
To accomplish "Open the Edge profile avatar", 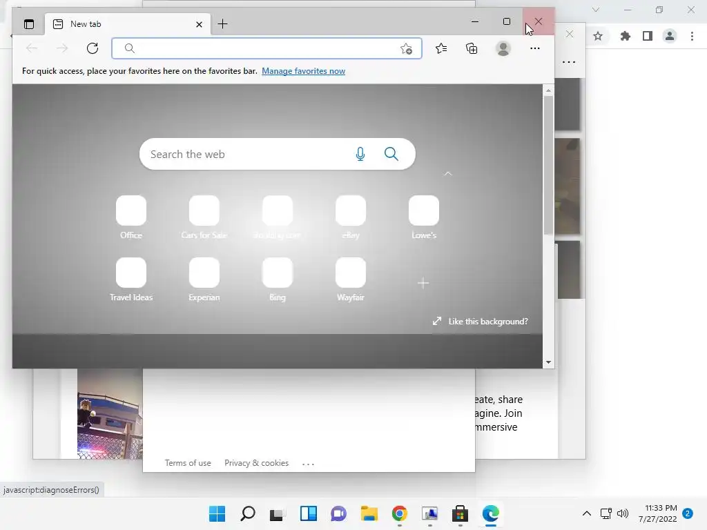I will tap(503, 48).
